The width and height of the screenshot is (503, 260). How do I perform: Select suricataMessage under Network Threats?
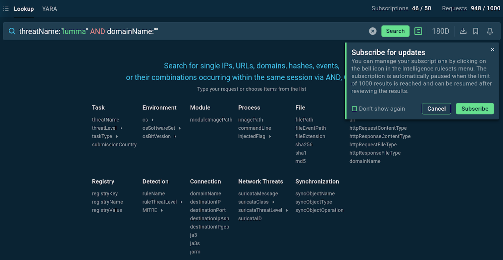[258, 193]
